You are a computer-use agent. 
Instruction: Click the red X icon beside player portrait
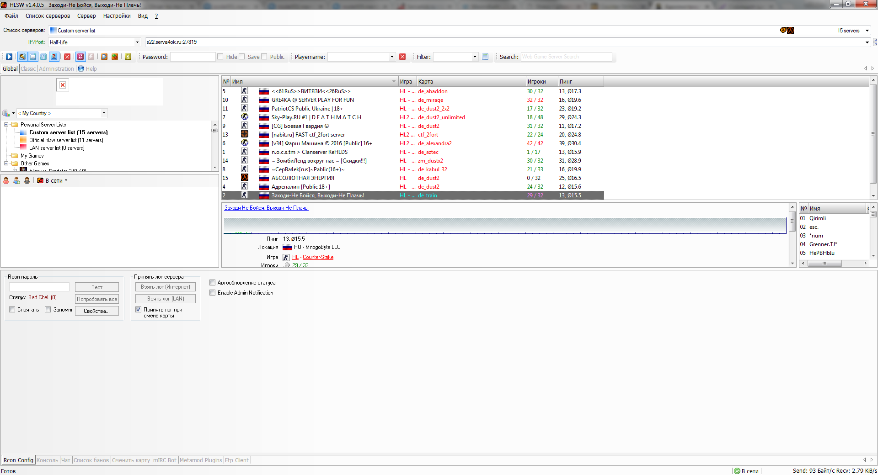click(67, 57)
